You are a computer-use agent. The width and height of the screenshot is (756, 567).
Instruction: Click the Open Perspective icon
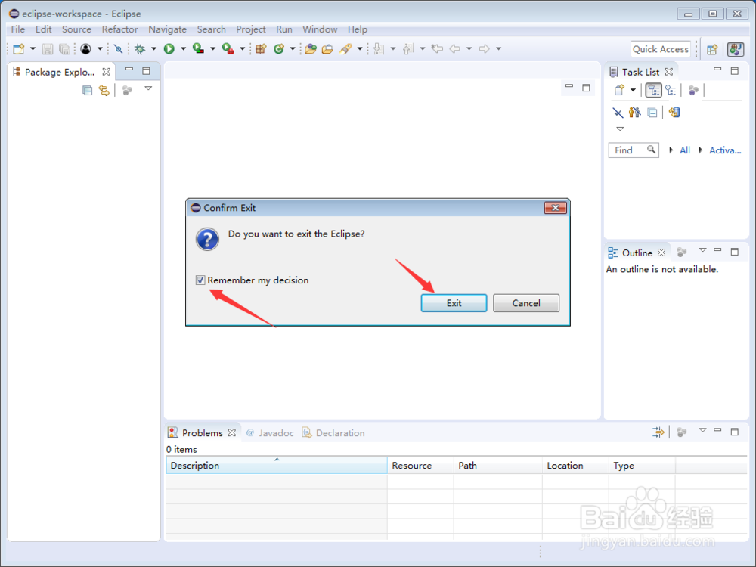712,49
